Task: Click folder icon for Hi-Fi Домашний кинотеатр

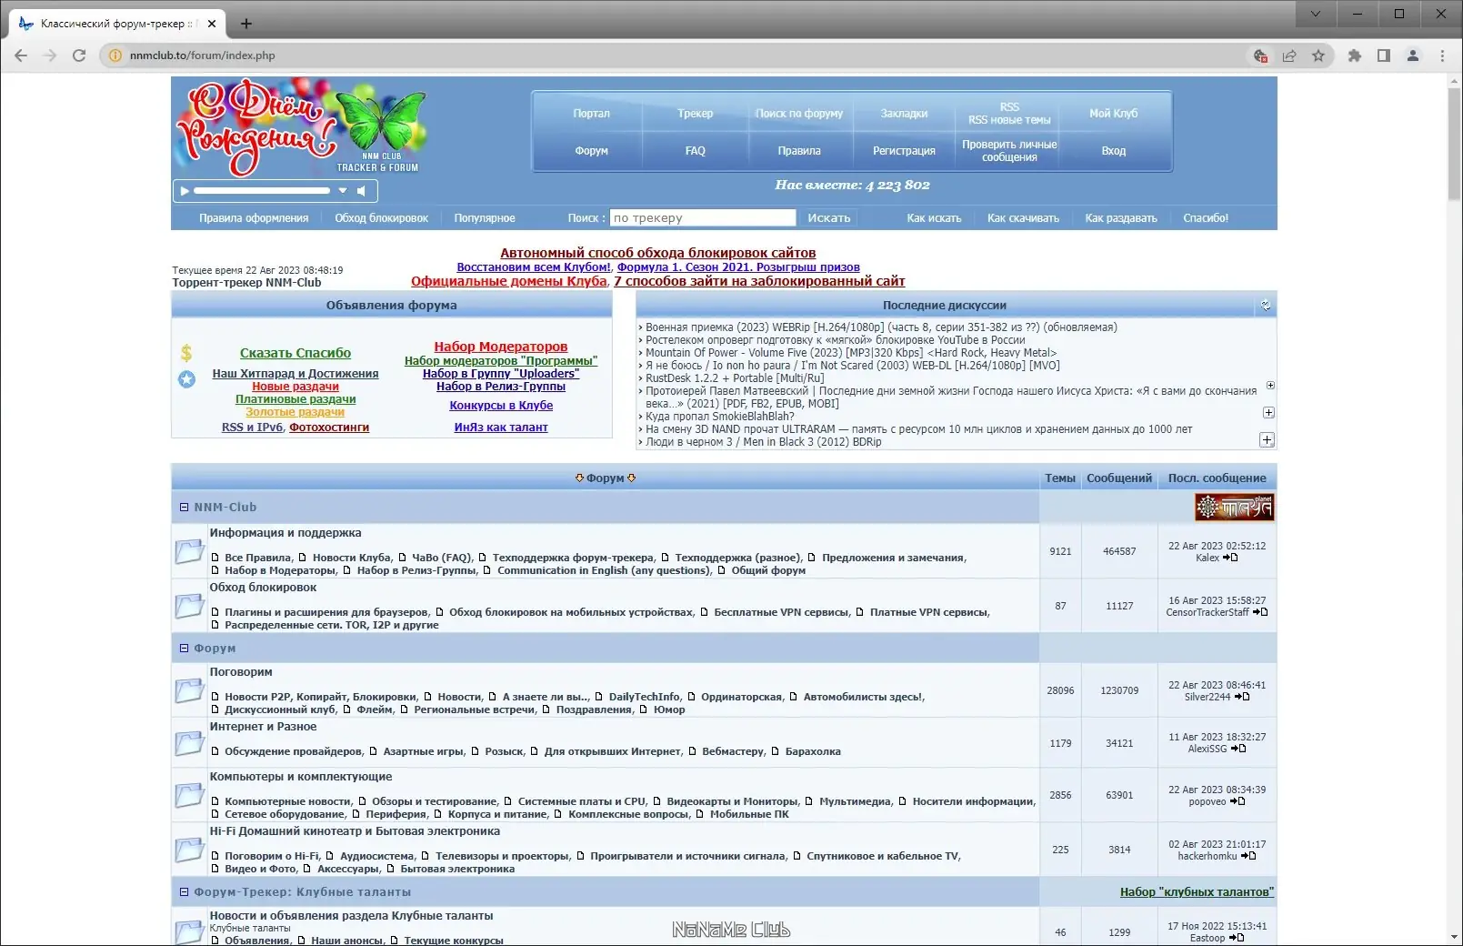Action: pos(189,850)
